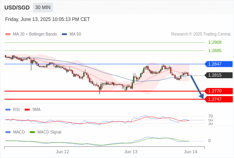Click the 1.2908 resistance level label
234x158 pixels.
[215, 43]
